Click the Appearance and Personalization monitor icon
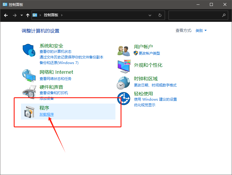232x175 pixels. tap(124, 66)
